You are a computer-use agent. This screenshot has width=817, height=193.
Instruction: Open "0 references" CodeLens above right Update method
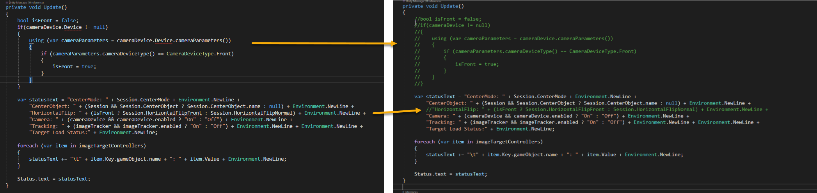coord(433,2)
